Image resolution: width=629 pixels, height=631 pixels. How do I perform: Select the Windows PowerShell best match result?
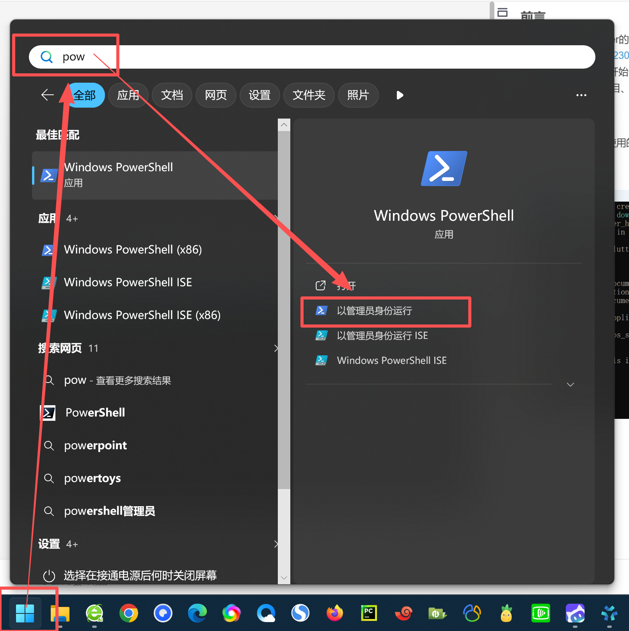(x=155, y=175)
